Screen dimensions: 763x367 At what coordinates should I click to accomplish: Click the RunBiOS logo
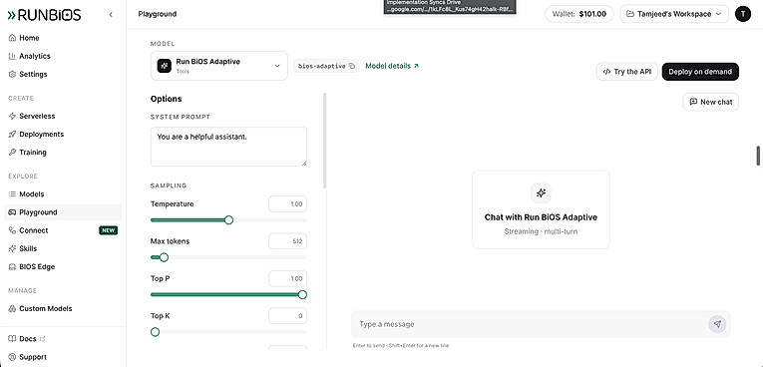click(44, 15)
